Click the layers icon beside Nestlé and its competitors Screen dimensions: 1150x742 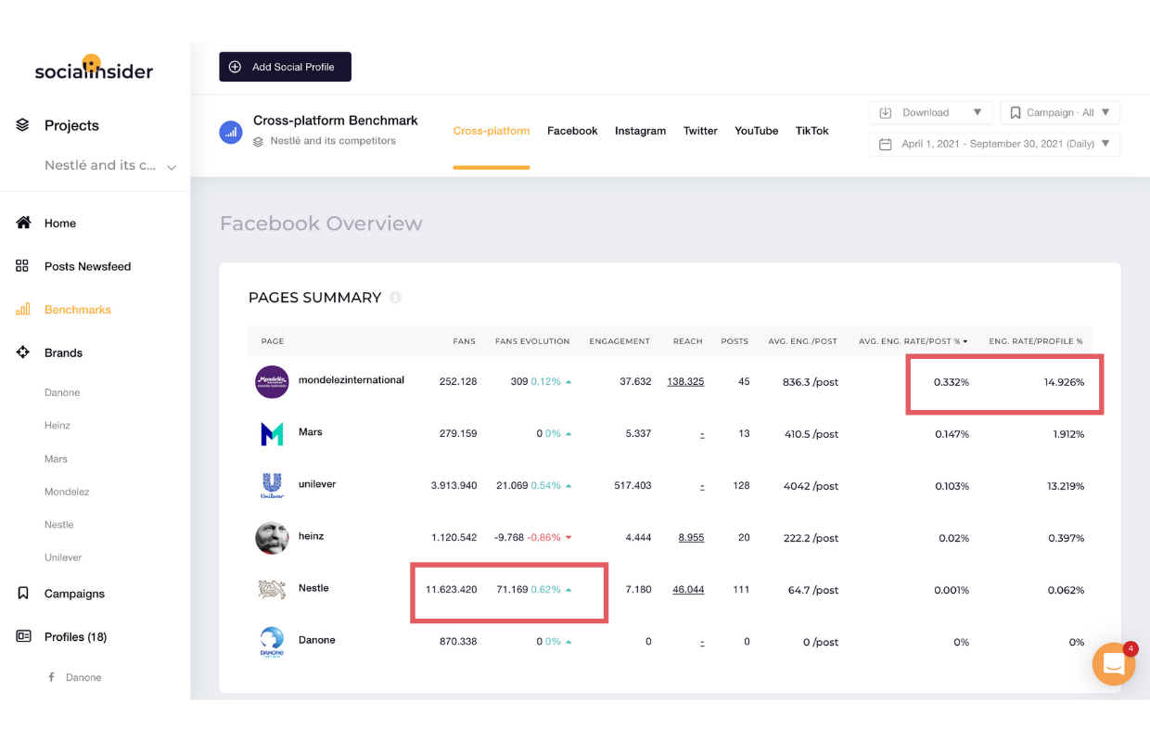click(259, 141)
